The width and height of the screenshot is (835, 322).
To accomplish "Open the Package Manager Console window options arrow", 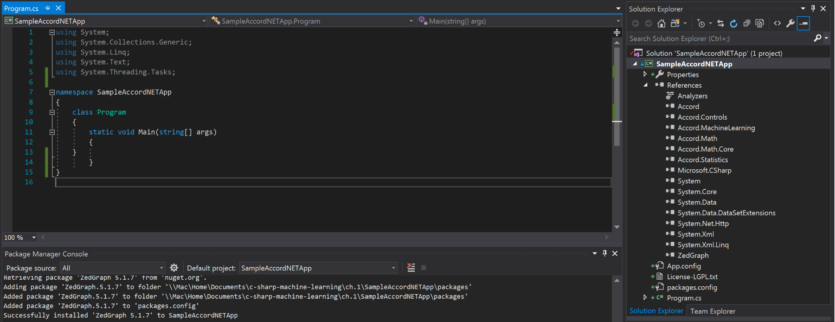I will tap(595, 253).
